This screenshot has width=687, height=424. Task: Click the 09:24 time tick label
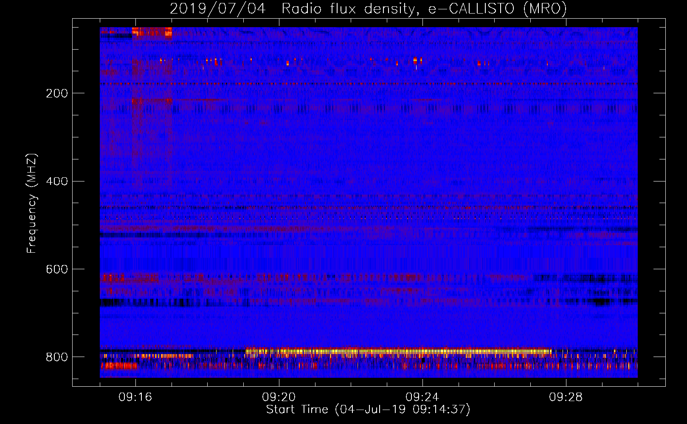click(x=422, y=397)
